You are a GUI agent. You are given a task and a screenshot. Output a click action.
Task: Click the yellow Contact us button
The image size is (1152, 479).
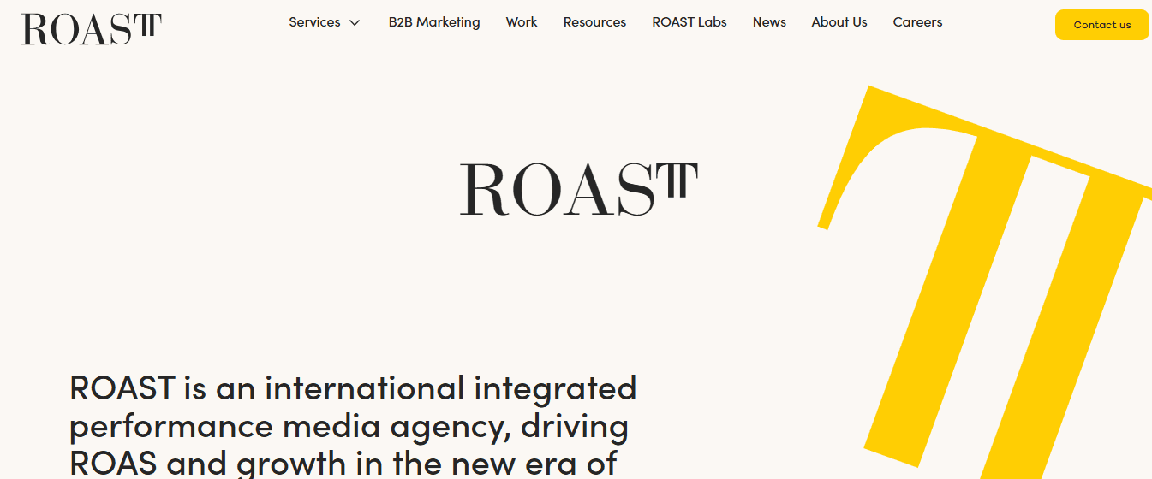pyautogui.click(x=1102, y=25)
